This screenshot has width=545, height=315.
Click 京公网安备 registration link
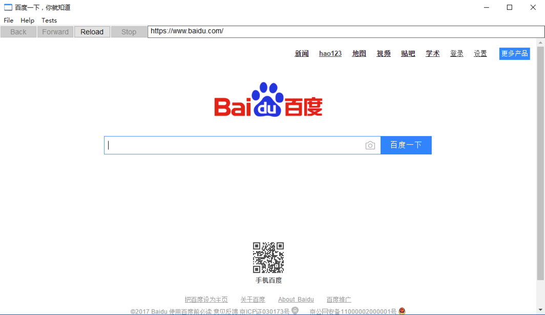tap(353, 311)
